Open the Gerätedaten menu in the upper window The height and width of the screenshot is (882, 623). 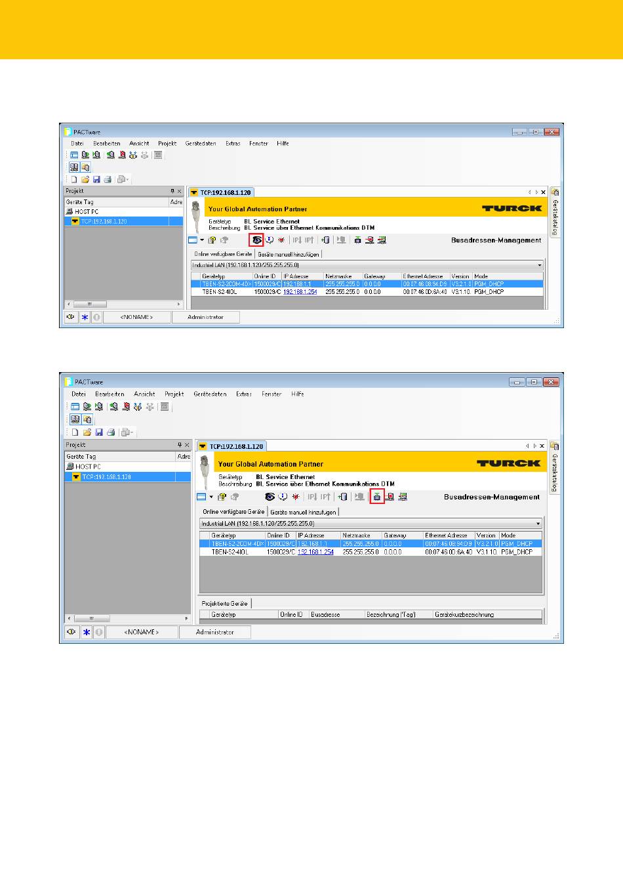(200, 143)
